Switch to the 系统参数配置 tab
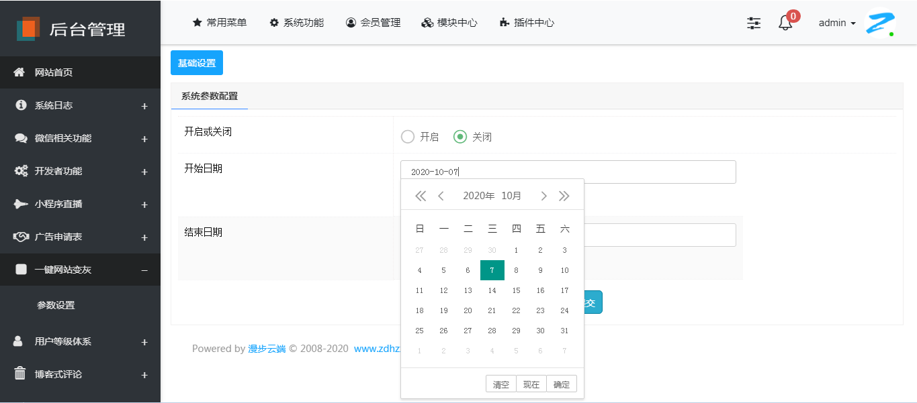This screenshot has height=403, width=917. pos(210,96)
